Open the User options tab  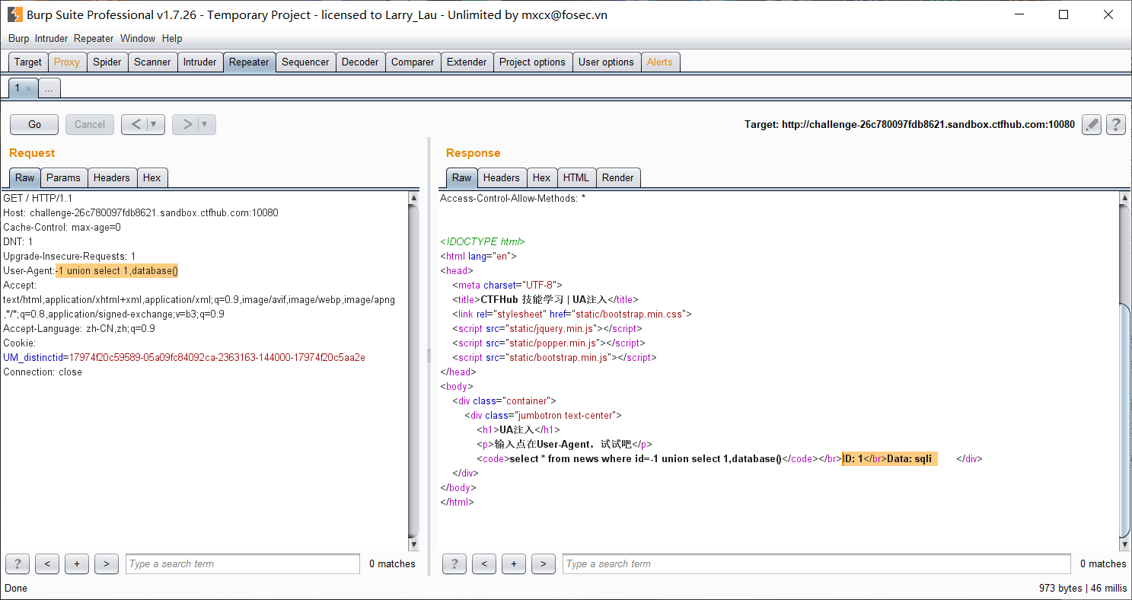click(x=606, y=62)
